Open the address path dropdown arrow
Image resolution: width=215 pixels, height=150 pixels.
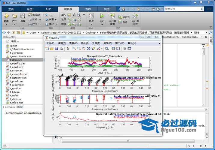click(207, 32)
